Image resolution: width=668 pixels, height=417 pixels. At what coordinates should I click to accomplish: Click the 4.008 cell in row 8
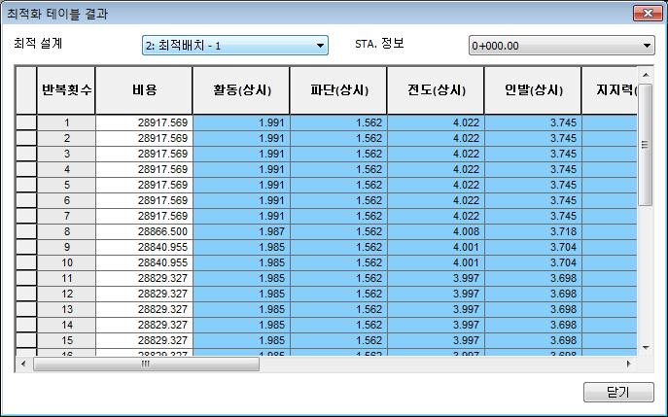(x=436, y=231)
